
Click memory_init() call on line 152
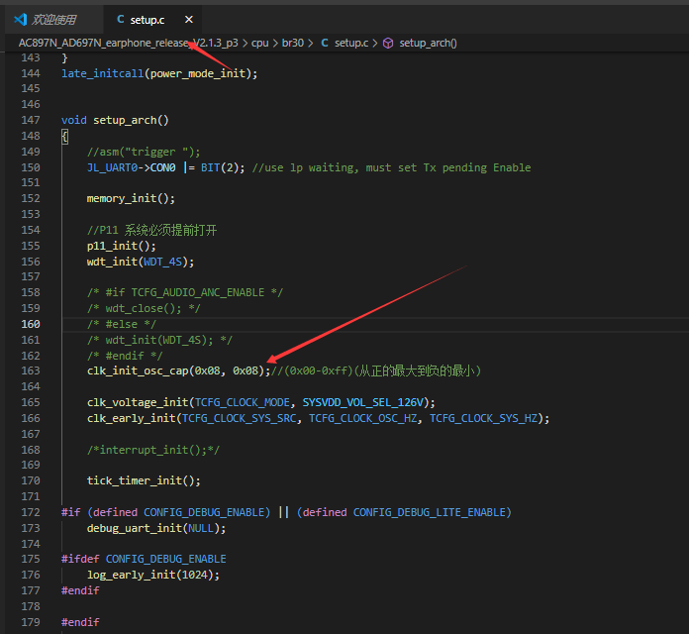[131, 198]
